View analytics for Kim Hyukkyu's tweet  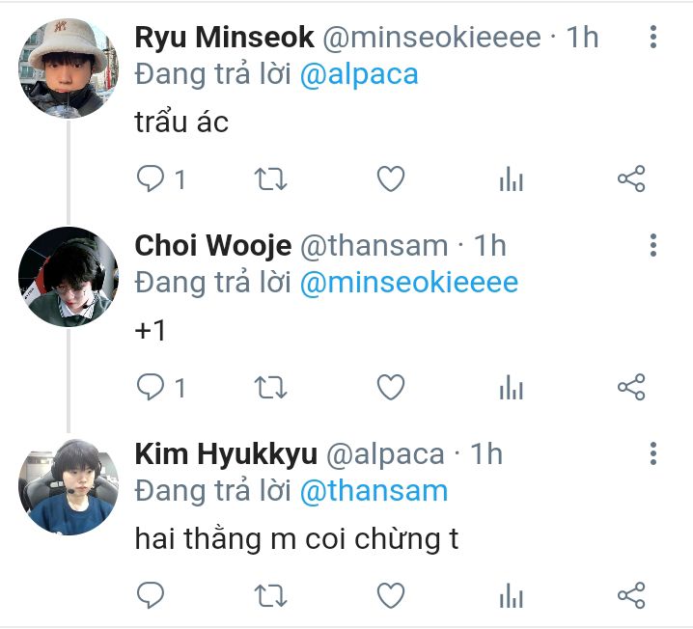pyautogui.click(x=511, y=594)
